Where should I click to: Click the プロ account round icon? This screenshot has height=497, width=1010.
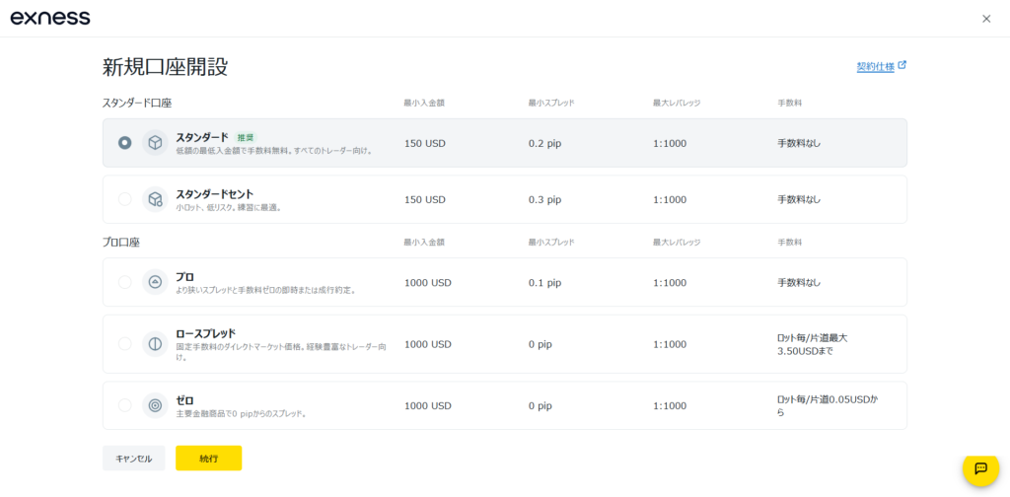pyautogui.click(x=155, y=282)
